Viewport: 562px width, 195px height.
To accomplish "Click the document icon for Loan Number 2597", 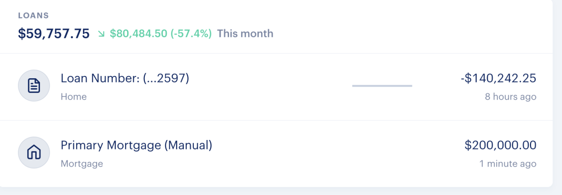I will click(x=34, y=86).
